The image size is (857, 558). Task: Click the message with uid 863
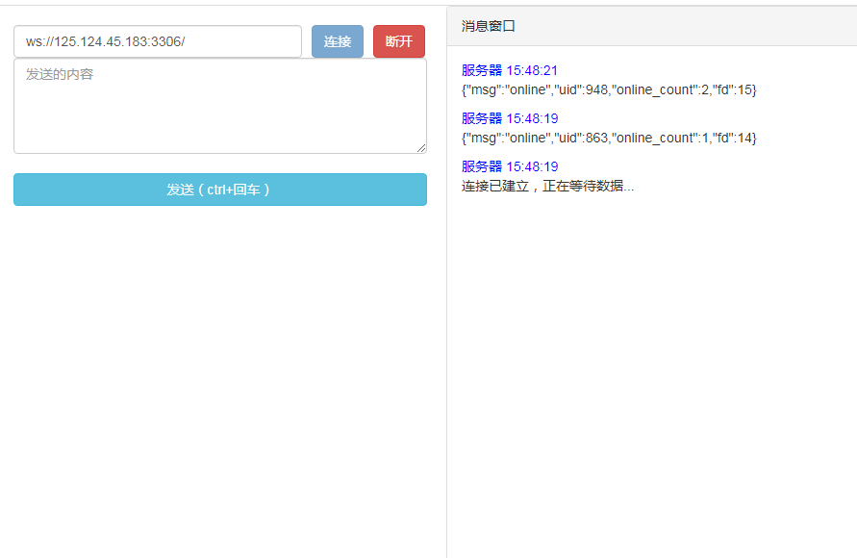[609, 138]
